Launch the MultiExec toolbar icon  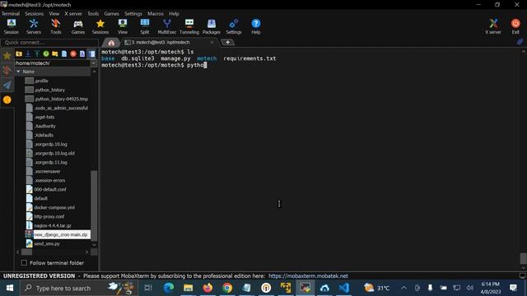pyautogui.click(x=167, y=26)
